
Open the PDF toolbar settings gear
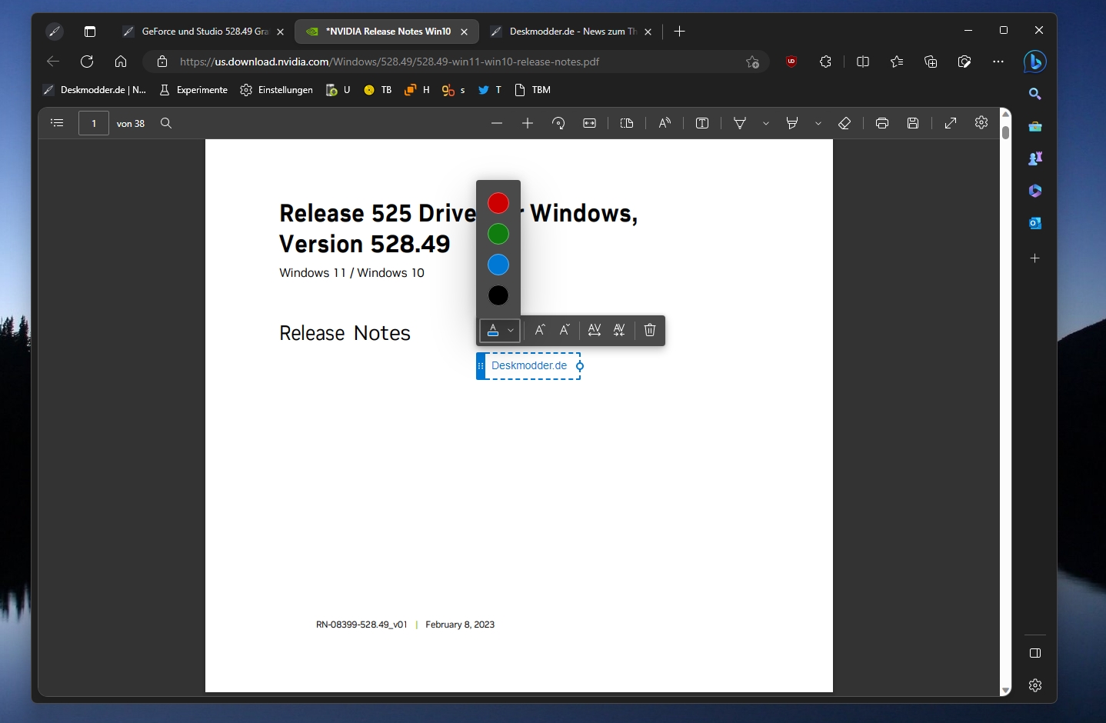981,122
